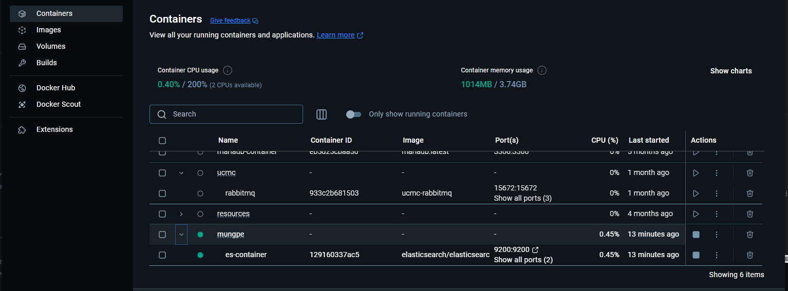Open the rabbitmq container details
This screenshot has height=291, width=788.
click(240, 193)
